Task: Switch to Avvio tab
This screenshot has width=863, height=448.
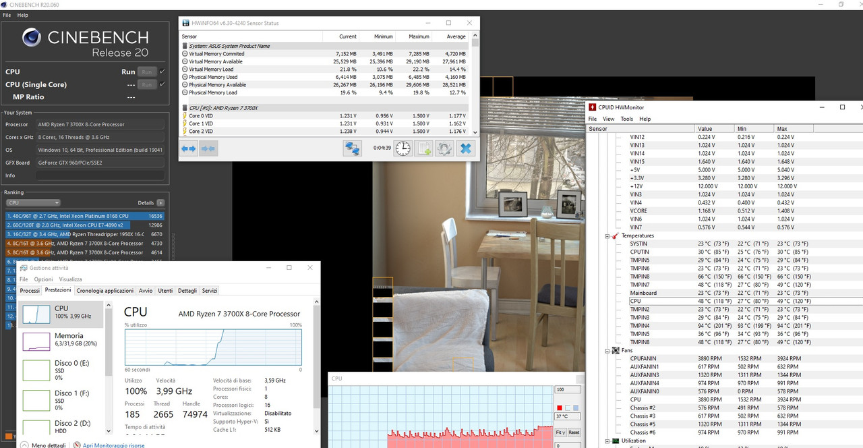Action: point(146,291)
